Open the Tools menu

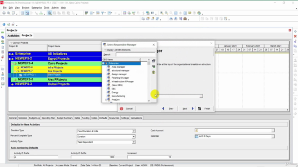tap(47, 8)
